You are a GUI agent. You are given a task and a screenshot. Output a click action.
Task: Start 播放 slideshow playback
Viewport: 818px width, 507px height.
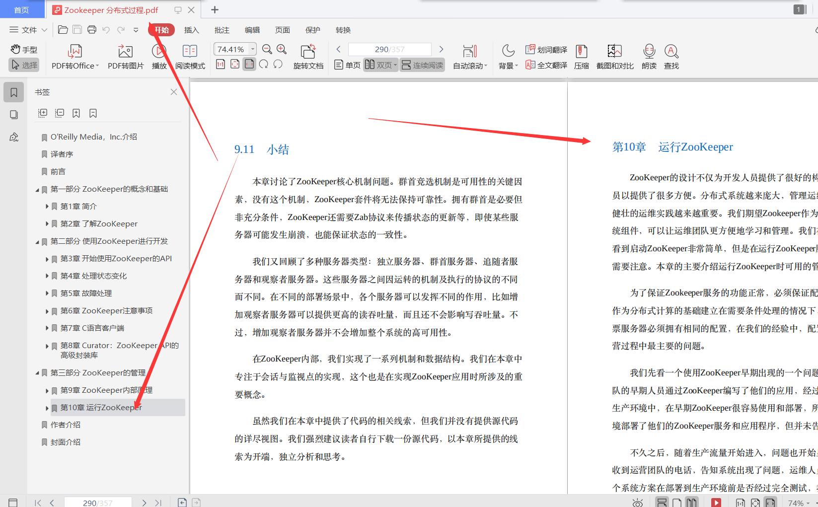[158, 56]
